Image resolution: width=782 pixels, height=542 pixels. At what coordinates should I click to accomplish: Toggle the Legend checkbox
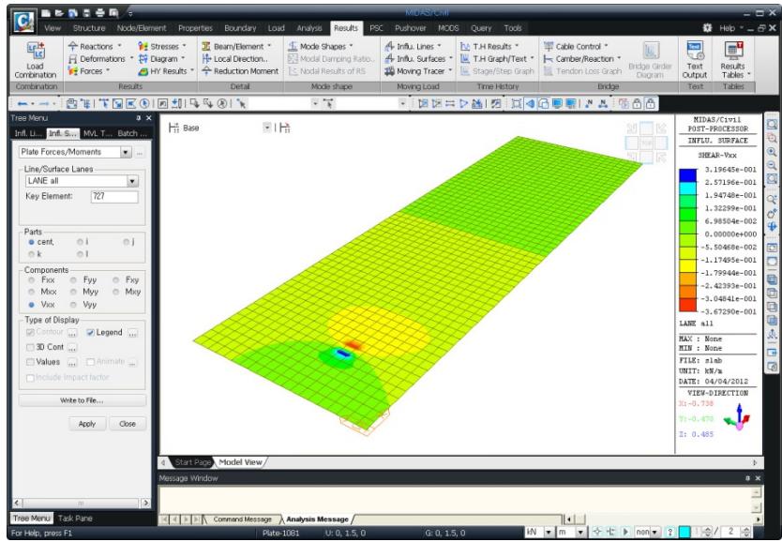[x=90, y=333]
